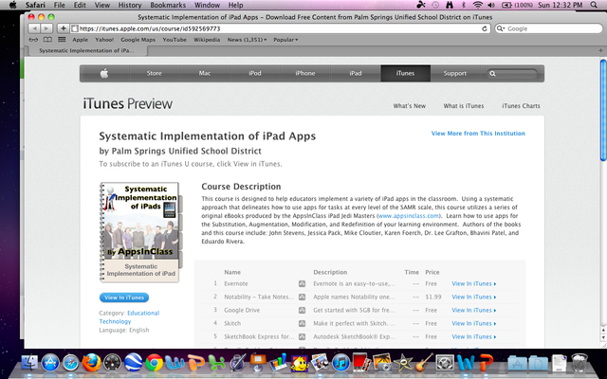Open GarageBand guitar icon in the dock

click(424, 363)
